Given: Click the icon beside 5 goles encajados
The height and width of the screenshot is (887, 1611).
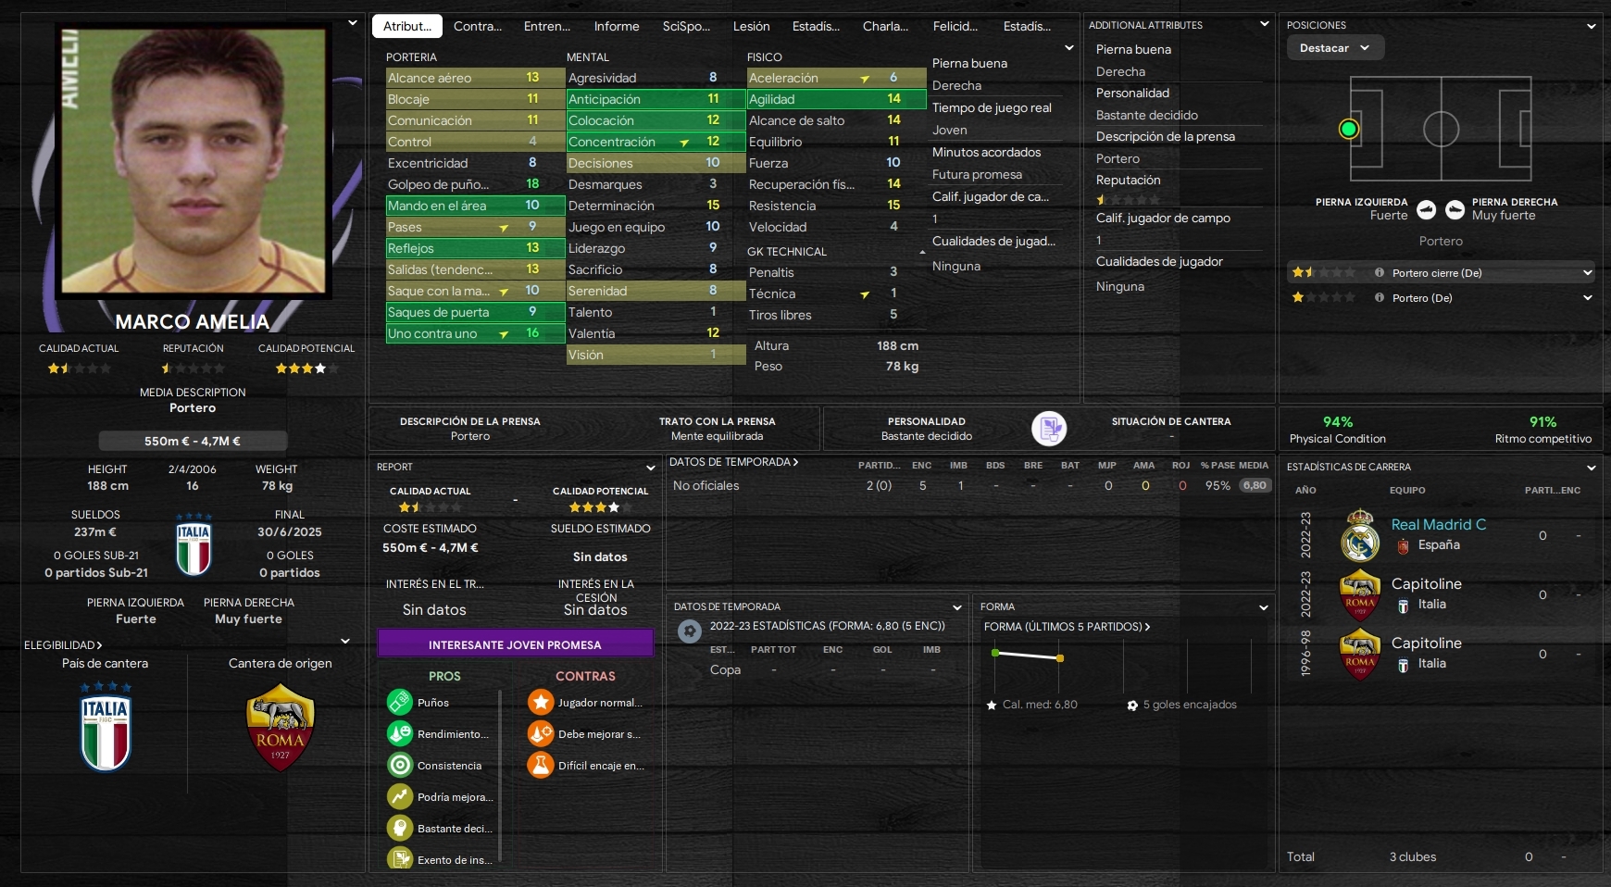Looking at the screenshot, I should click(x=1132, y=706).
